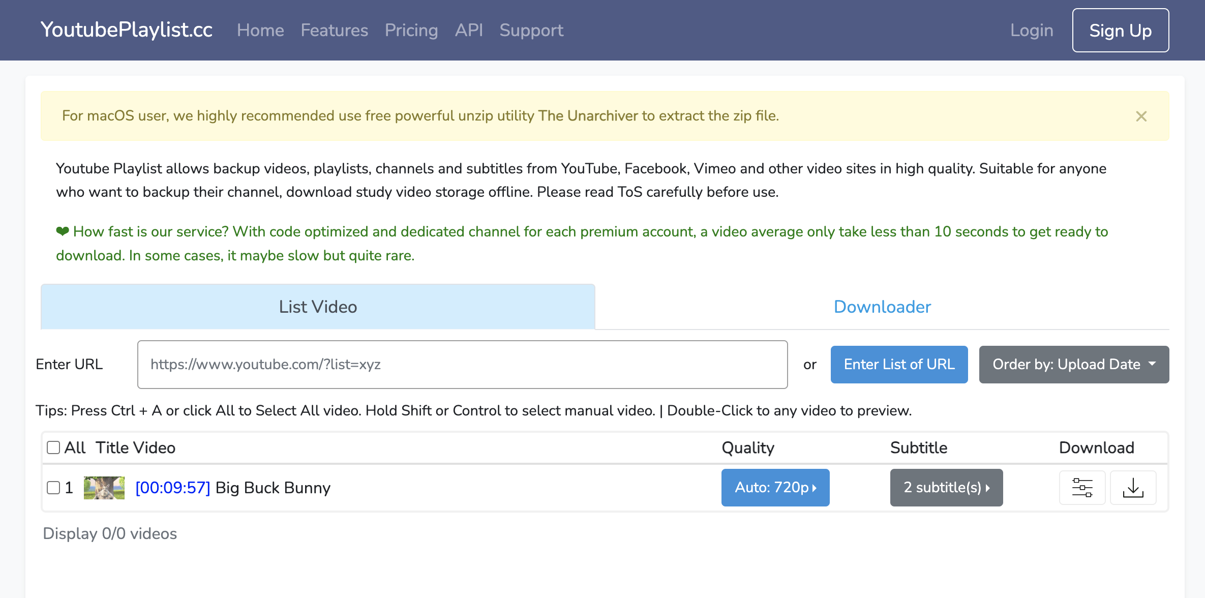This screenshot has width=1205, height=598.
Task: Switch to the Downloader tab
Action: click(x=882, y=307)
